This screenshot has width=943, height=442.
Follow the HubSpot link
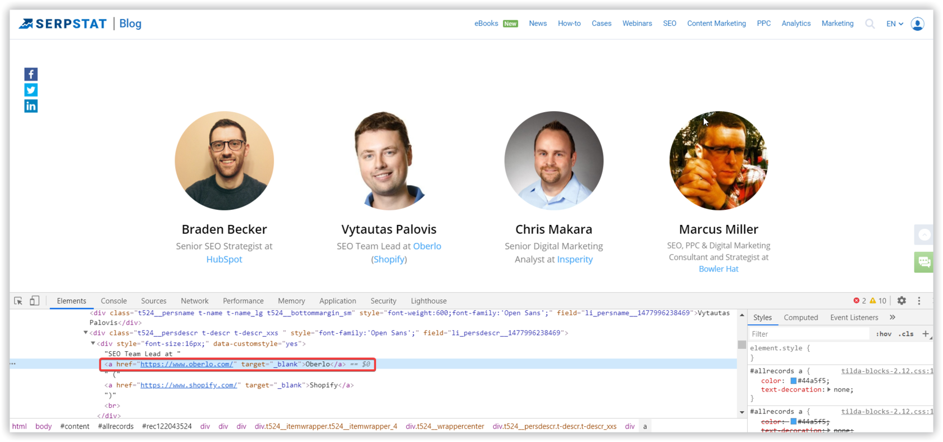point(224,259)
